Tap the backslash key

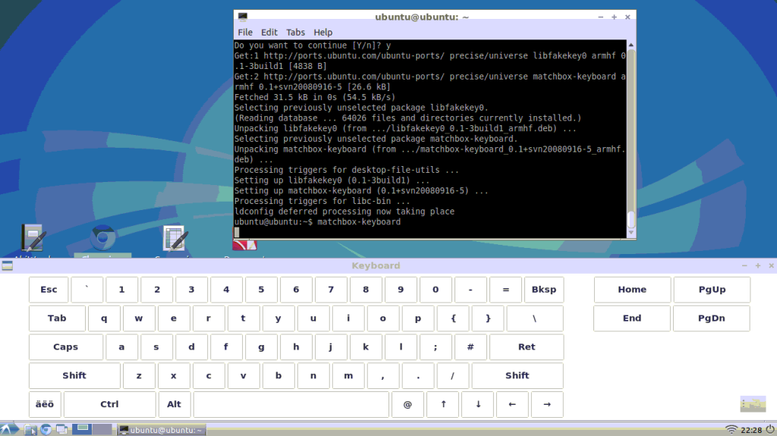click(x=535, y=318)
